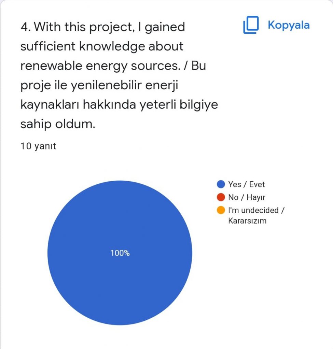Screen dimensions: 333x349
Task: Click the 100% label on the pie chart
Action: [120, 253]
